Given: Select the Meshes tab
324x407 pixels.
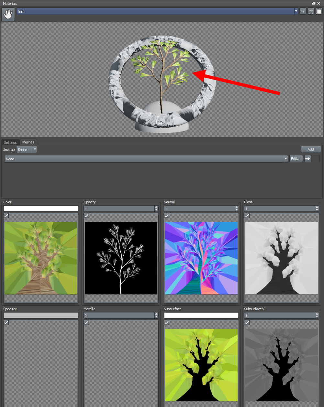Looking at the screenshot, I should (x=28, y=142).
